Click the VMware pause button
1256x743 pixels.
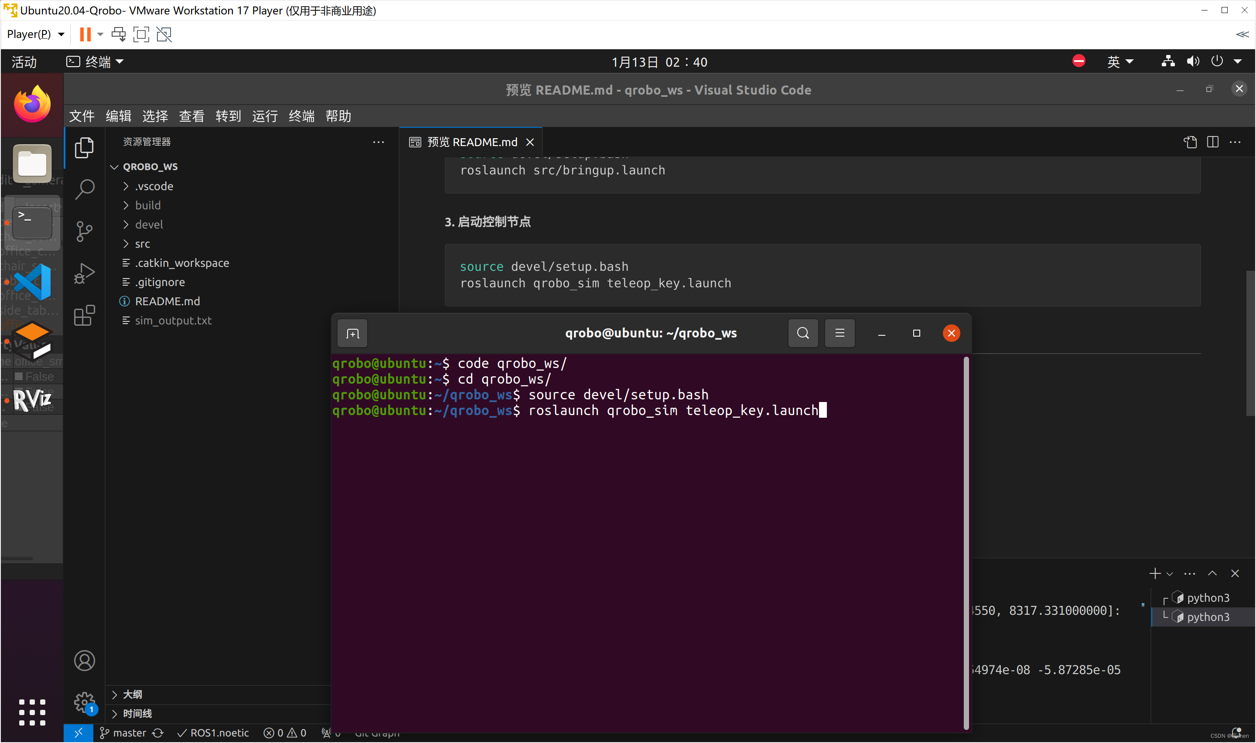(85, 34)
